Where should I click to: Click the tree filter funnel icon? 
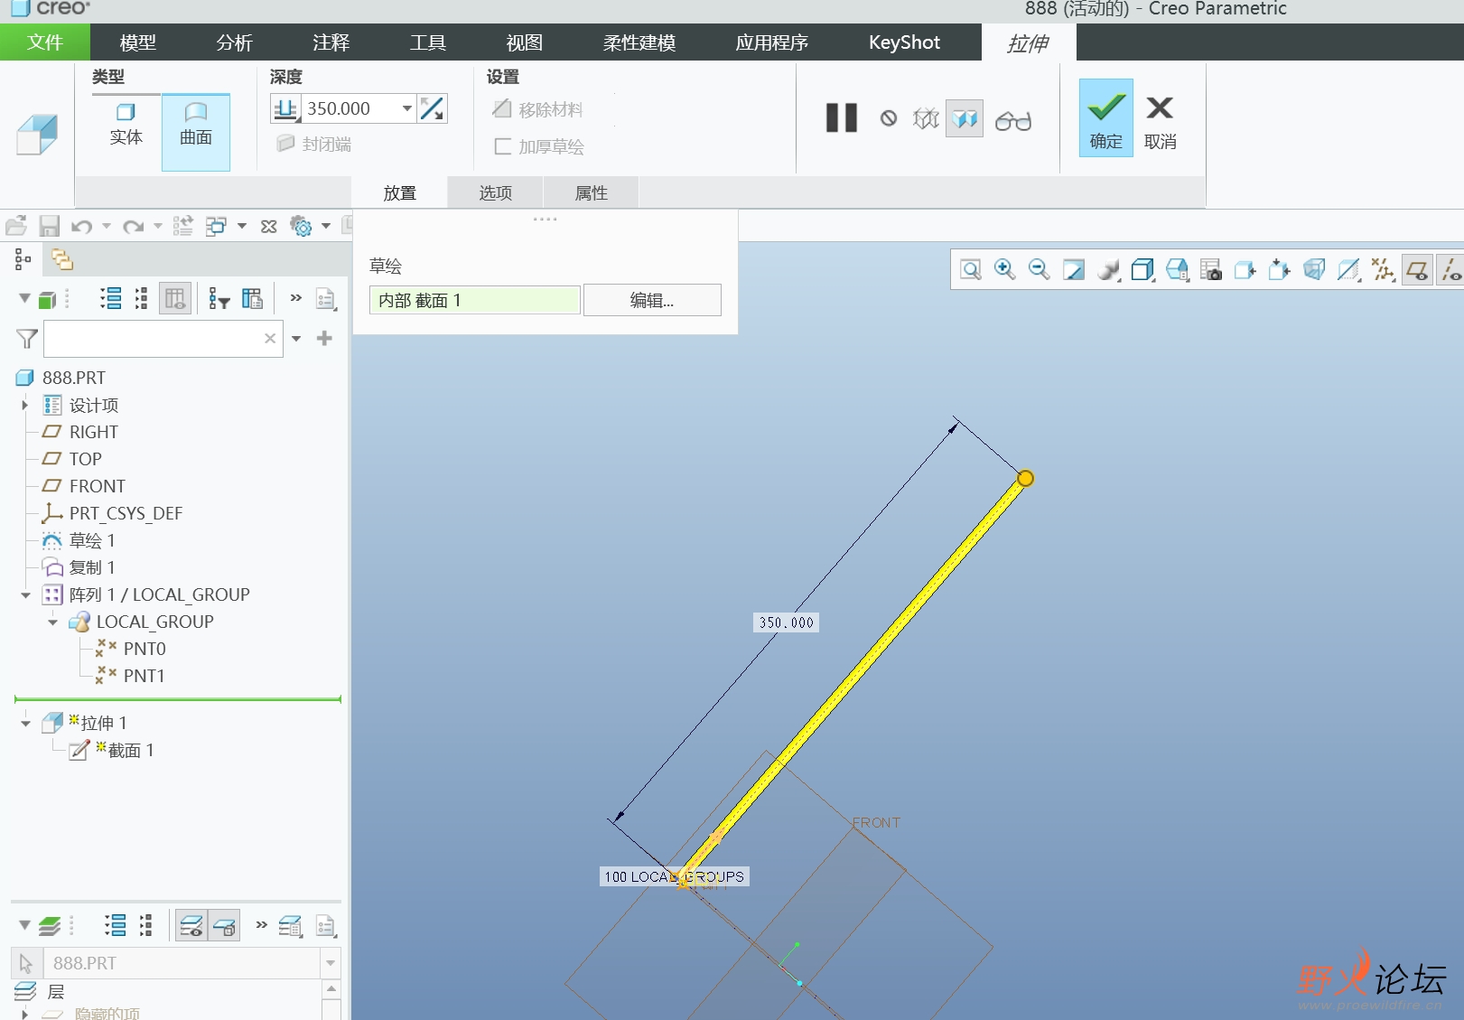(x=27, y=339)
